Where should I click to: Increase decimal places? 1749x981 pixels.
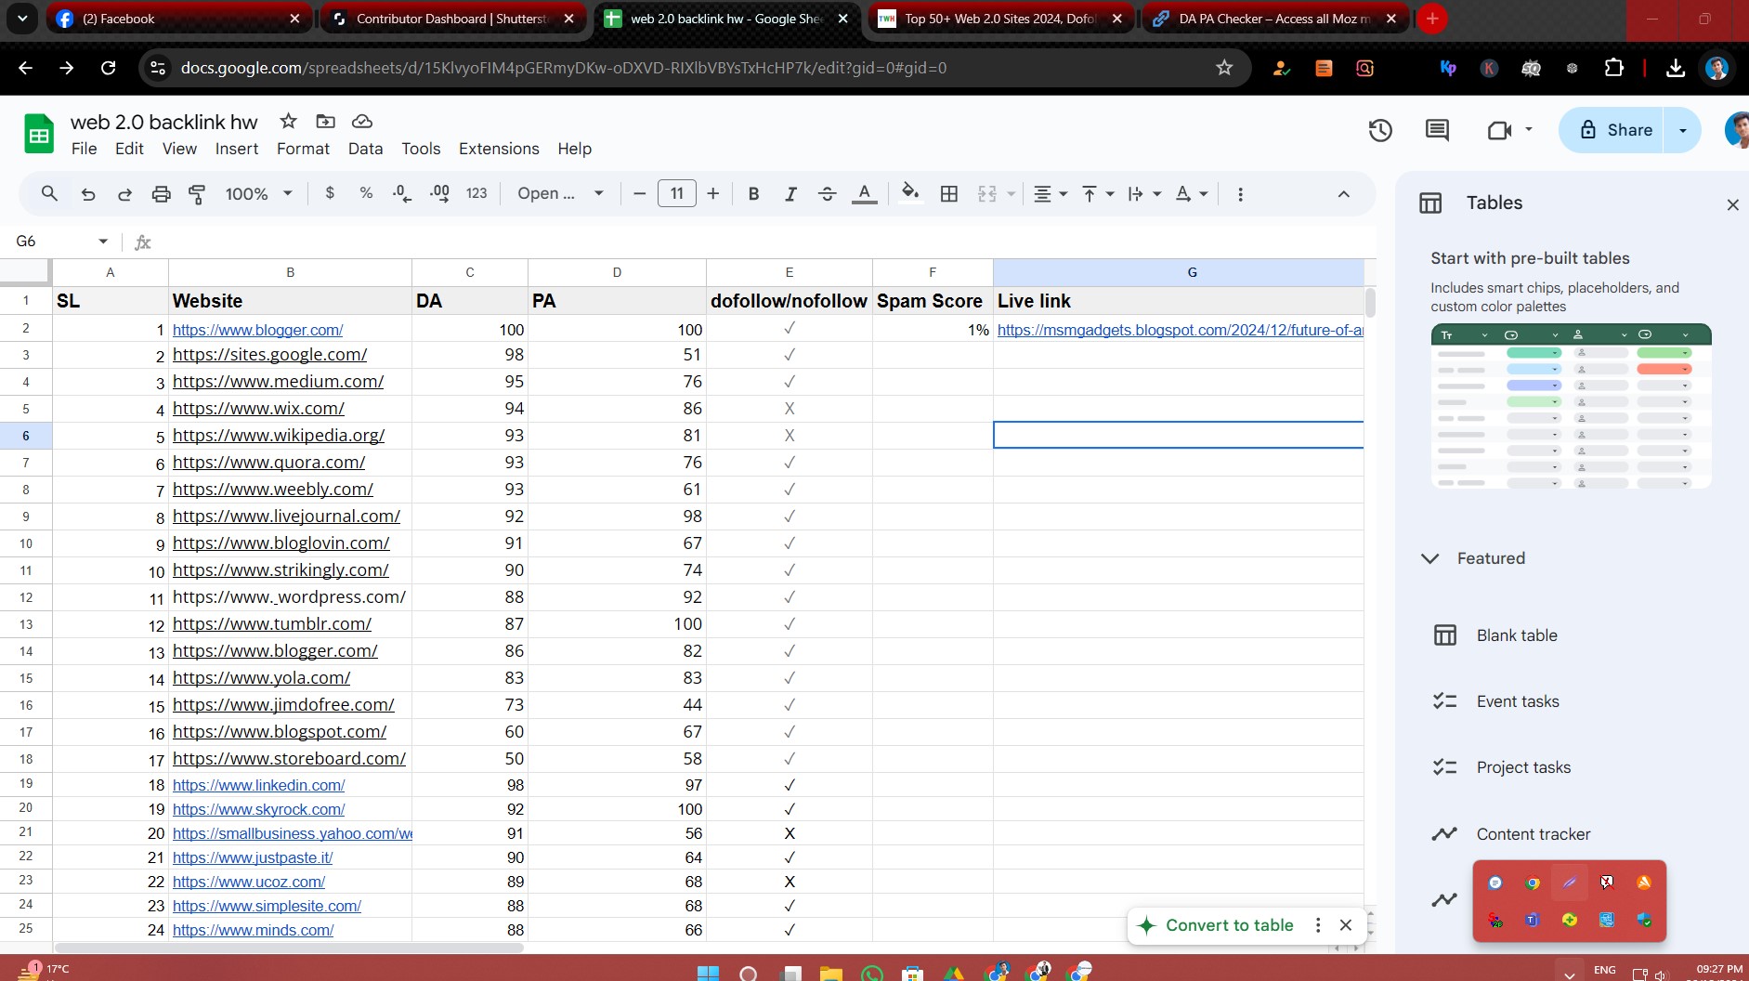coord(439,193)
